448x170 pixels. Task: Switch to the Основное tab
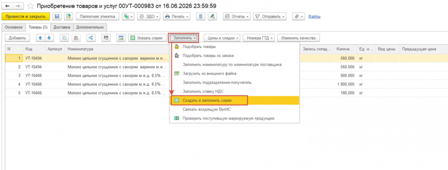point(14,27)
